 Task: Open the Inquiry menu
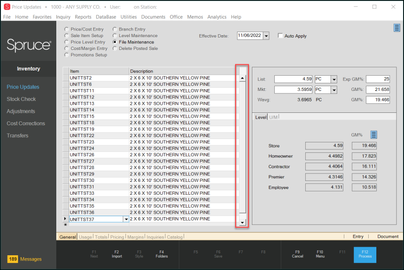(x=63, y=17)
